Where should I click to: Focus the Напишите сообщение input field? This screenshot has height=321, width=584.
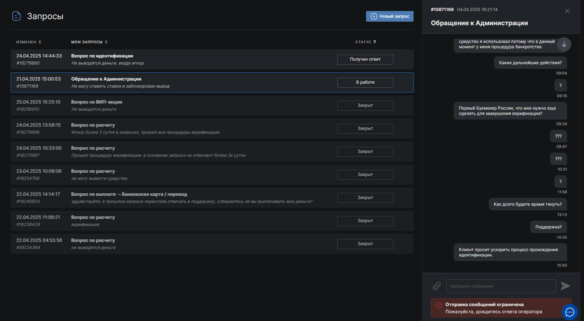(x=501, y=286)
